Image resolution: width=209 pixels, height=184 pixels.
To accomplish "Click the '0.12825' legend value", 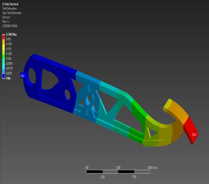I will coord(9,54).
